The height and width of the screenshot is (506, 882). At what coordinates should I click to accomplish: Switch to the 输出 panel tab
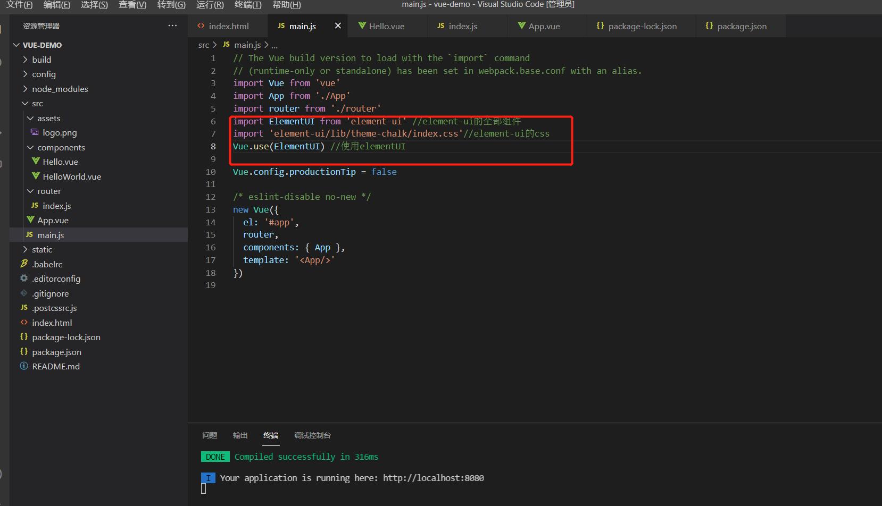pyautogui.click(x=240, y=435)
